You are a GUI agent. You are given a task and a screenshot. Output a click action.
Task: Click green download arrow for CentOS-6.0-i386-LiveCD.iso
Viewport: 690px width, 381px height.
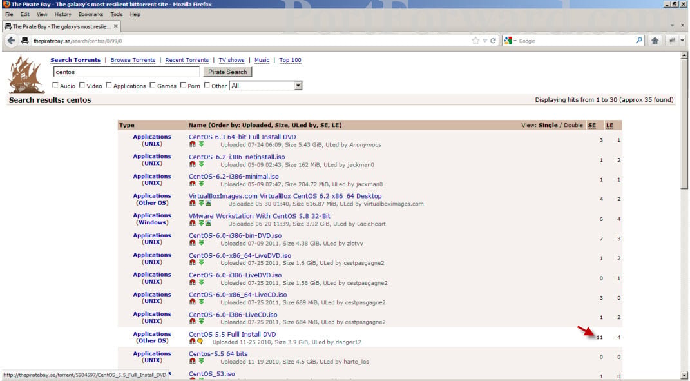coord(201,322)
